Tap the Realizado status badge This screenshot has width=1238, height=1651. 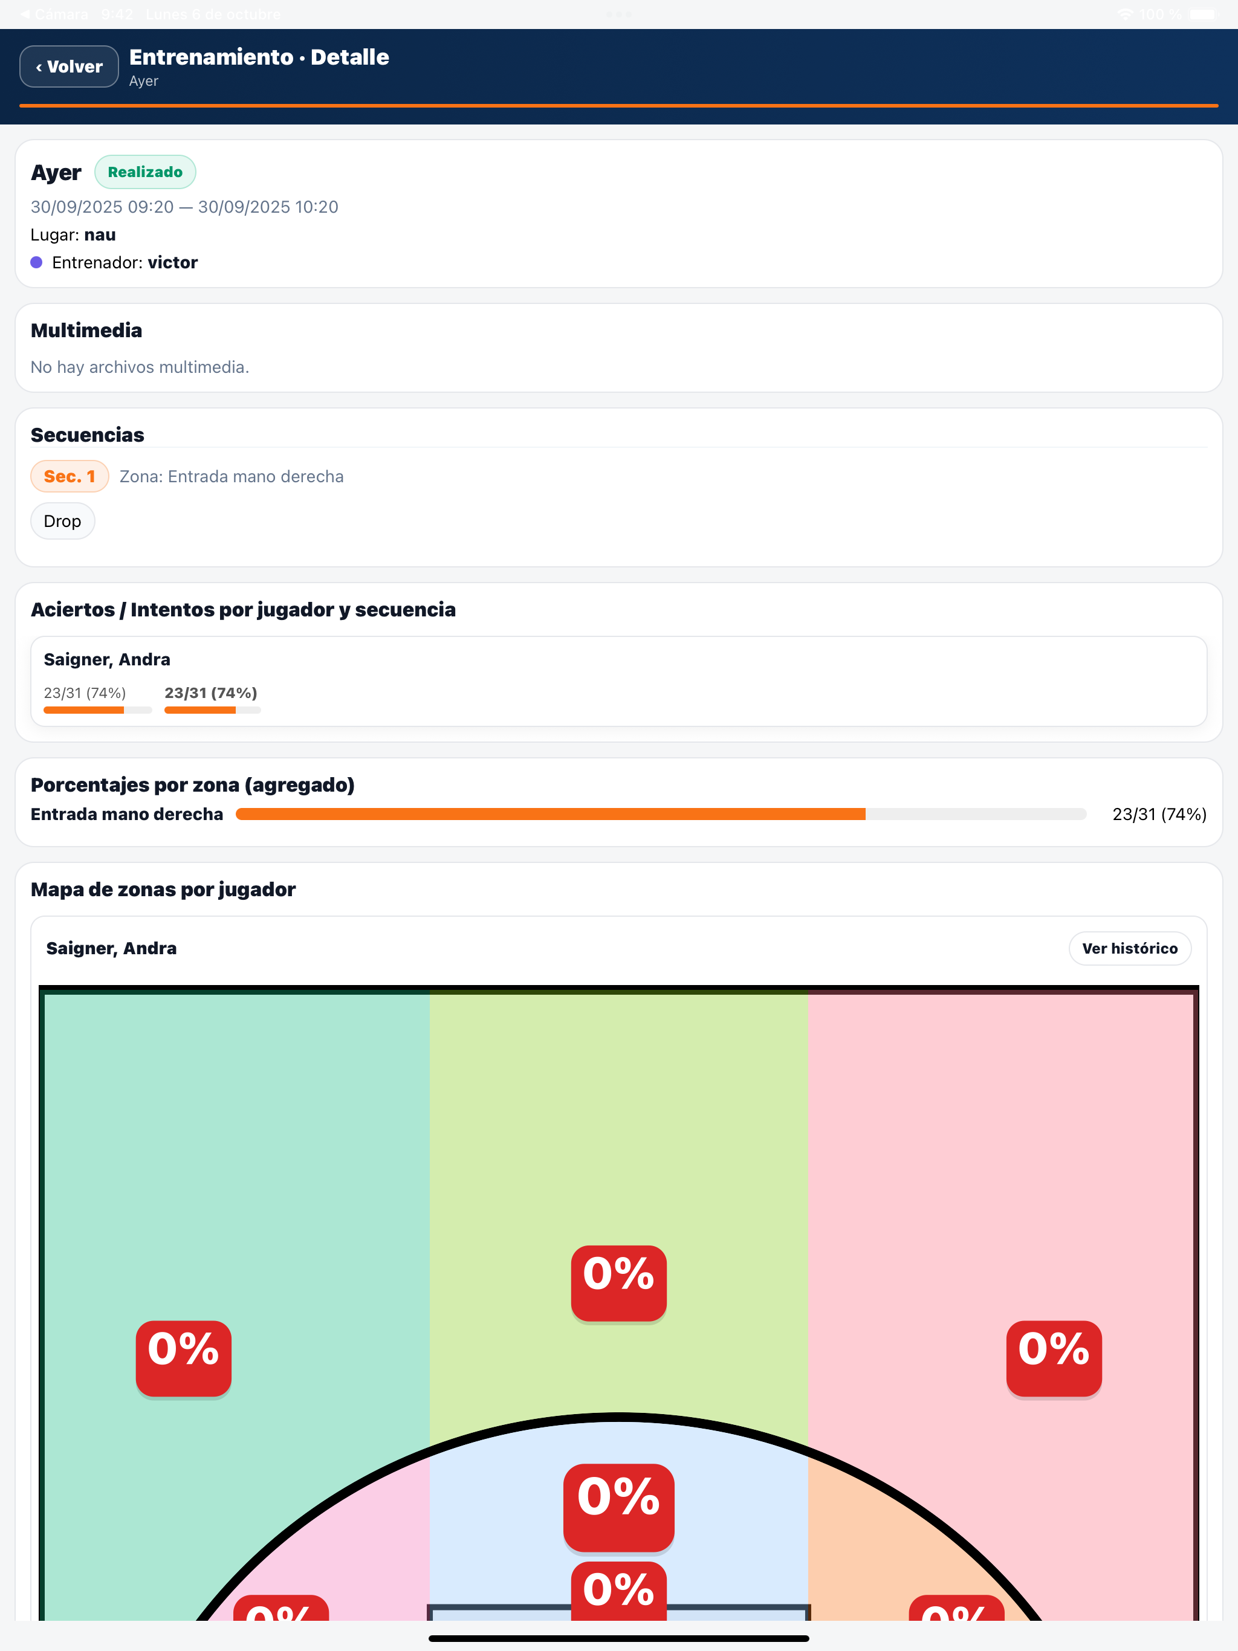[x=145, y=172]
